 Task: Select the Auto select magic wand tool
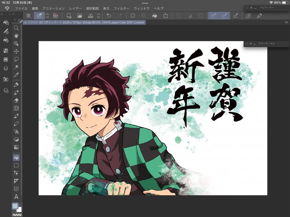[x=16, y=67]
